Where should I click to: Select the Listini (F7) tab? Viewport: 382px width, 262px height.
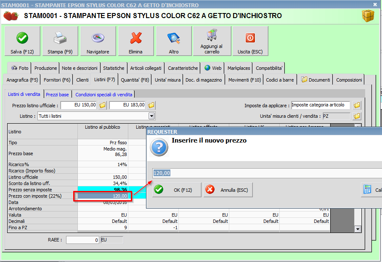[104, 79]
